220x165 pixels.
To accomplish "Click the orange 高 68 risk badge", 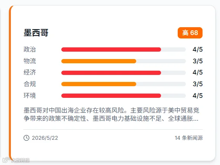I will click(x=190, y=33).
